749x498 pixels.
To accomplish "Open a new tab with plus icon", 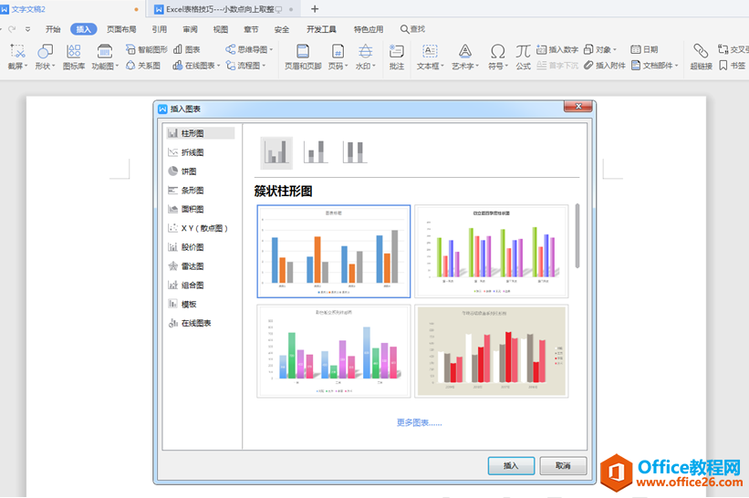I will coord(315,9).
